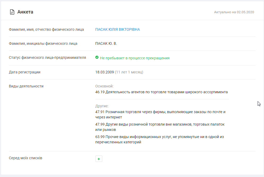Select the 46.19 main activity entry
This screenshot has height=177, width=264.
click(x=161, y=92)
